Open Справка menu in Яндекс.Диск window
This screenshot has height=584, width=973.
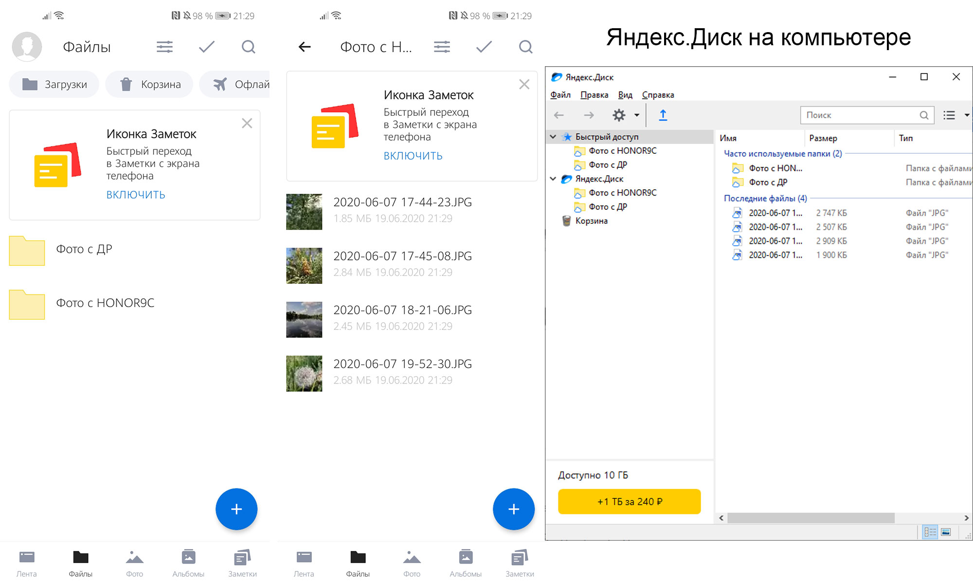point(658,95)
